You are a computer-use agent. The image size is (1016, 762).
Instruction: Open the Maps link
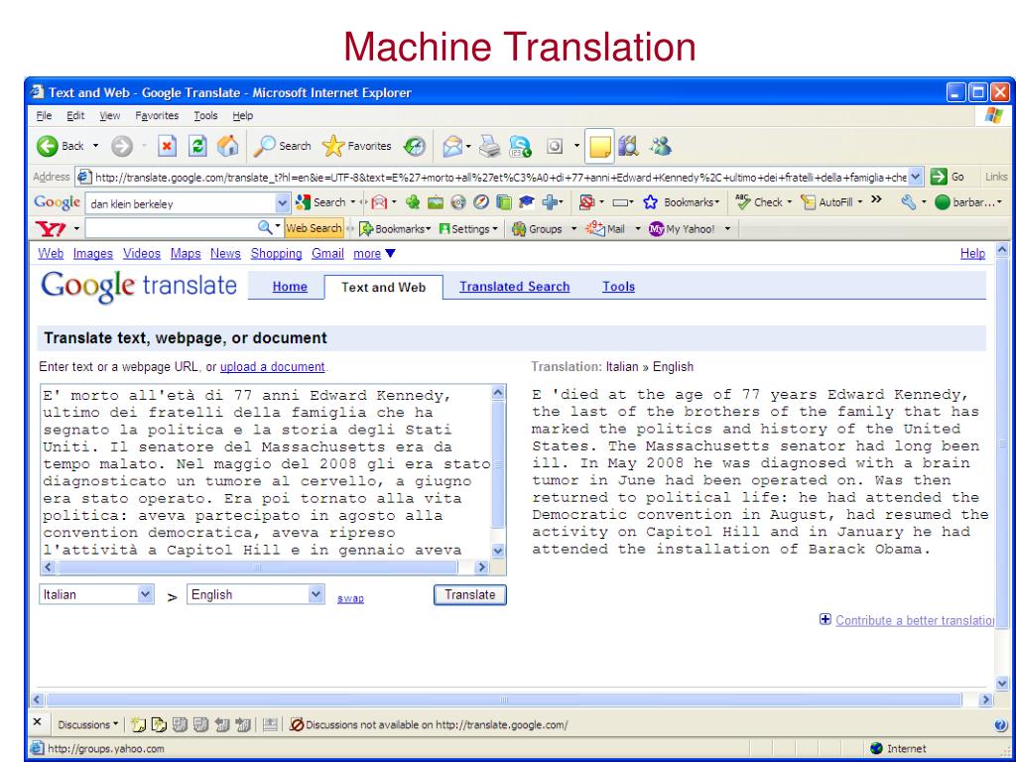186,254
